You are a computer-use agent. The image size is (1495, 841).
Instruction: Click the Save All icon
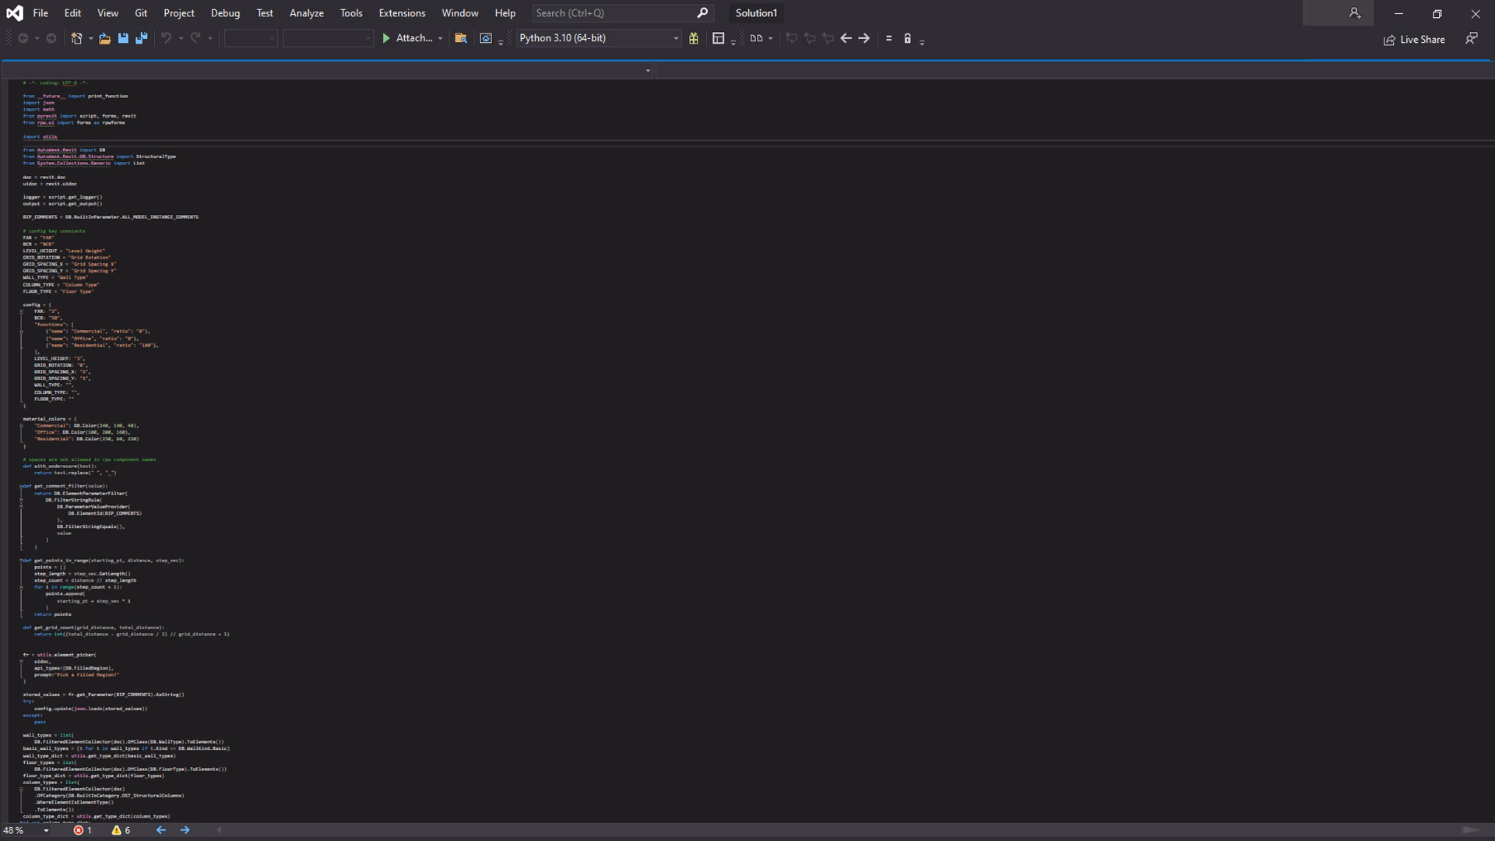point(142,38)
